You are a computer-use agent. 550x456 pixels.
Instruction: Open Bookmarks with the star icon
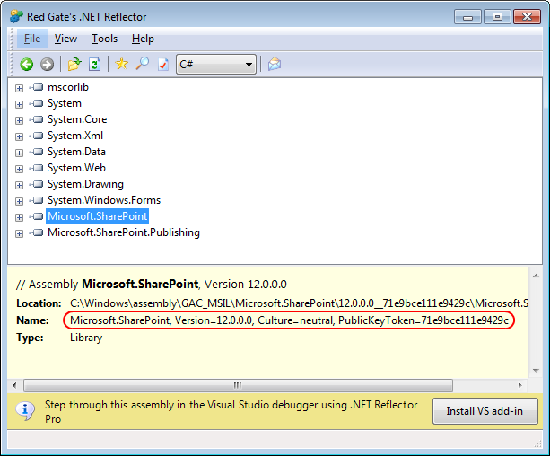tap(122, 64)
